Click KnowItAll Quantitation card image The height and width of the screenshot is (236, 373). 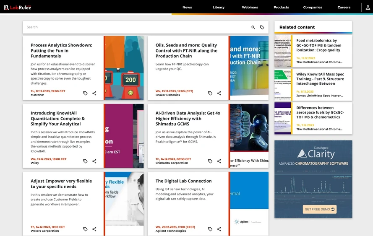pyautogui.click(x=124, y=136)
